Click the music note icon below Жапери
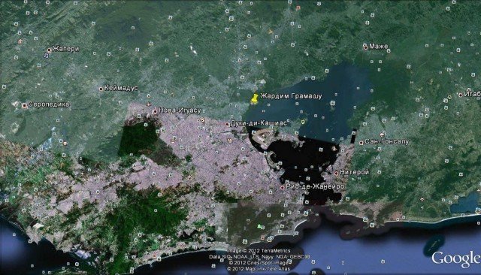This screenshot has width=481, height=275. tap(46, 56)
